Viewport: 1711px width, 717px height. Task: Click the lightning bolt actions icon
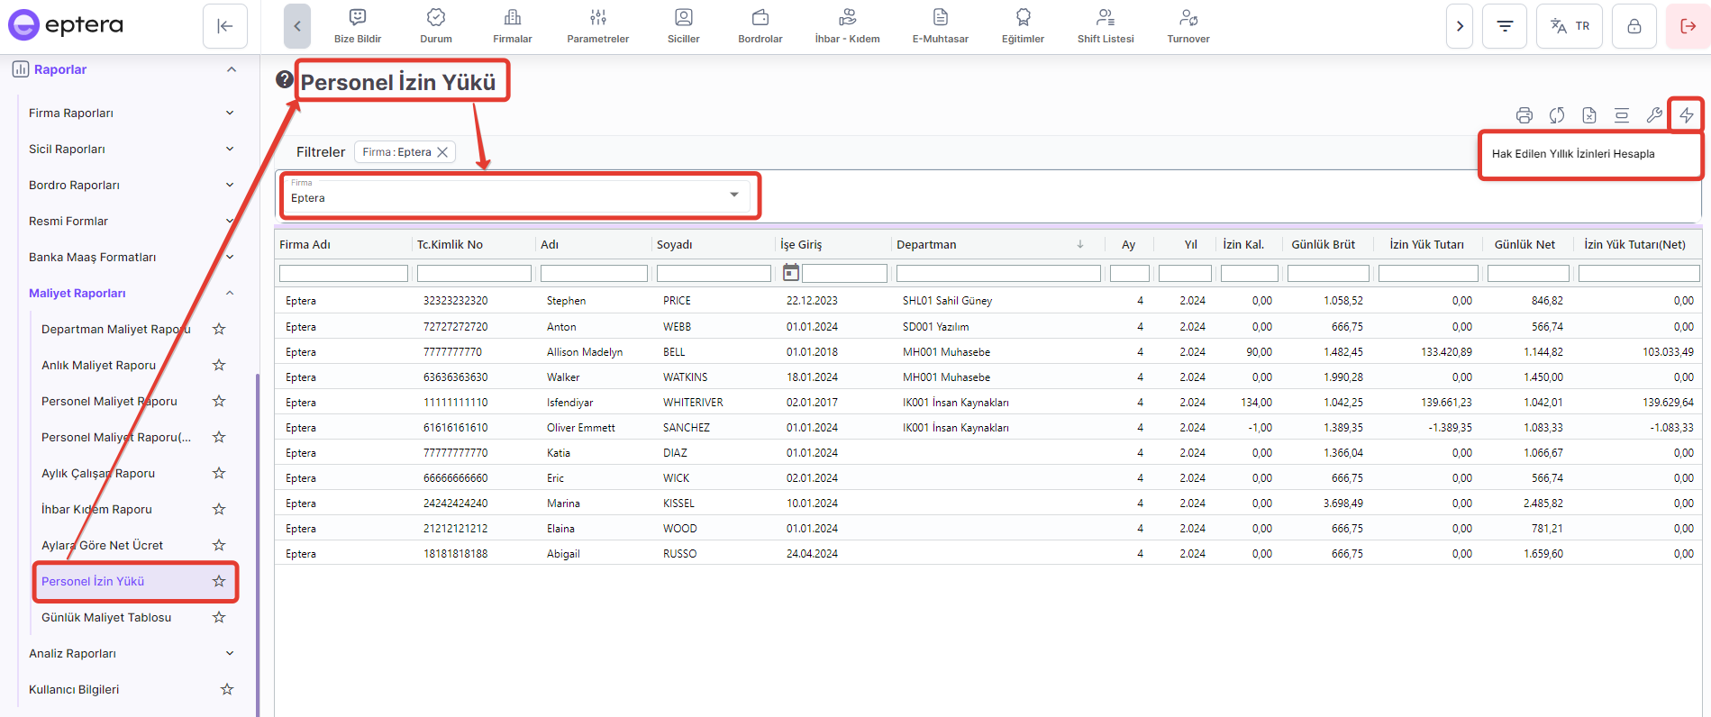point(1686,115)
